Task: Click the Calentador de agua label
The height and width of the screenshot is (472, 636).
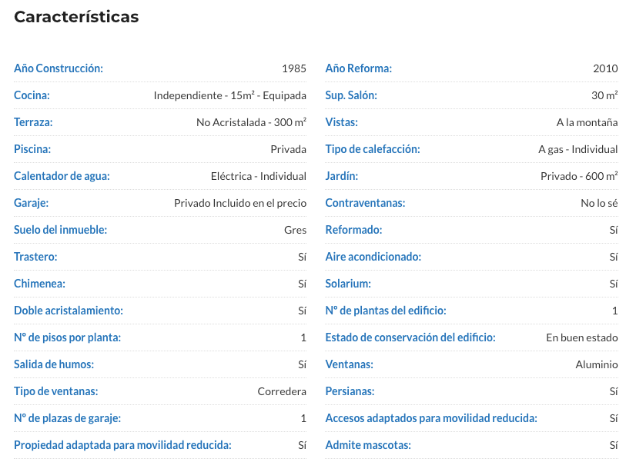Action: point(62,176)
